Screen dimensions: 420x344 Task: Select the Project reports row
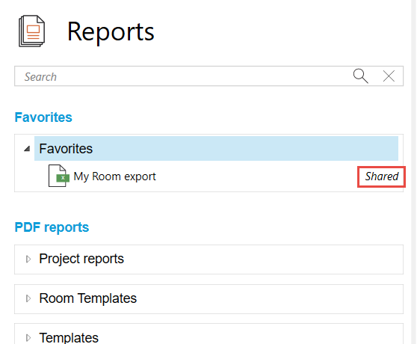tap(209, 259)
